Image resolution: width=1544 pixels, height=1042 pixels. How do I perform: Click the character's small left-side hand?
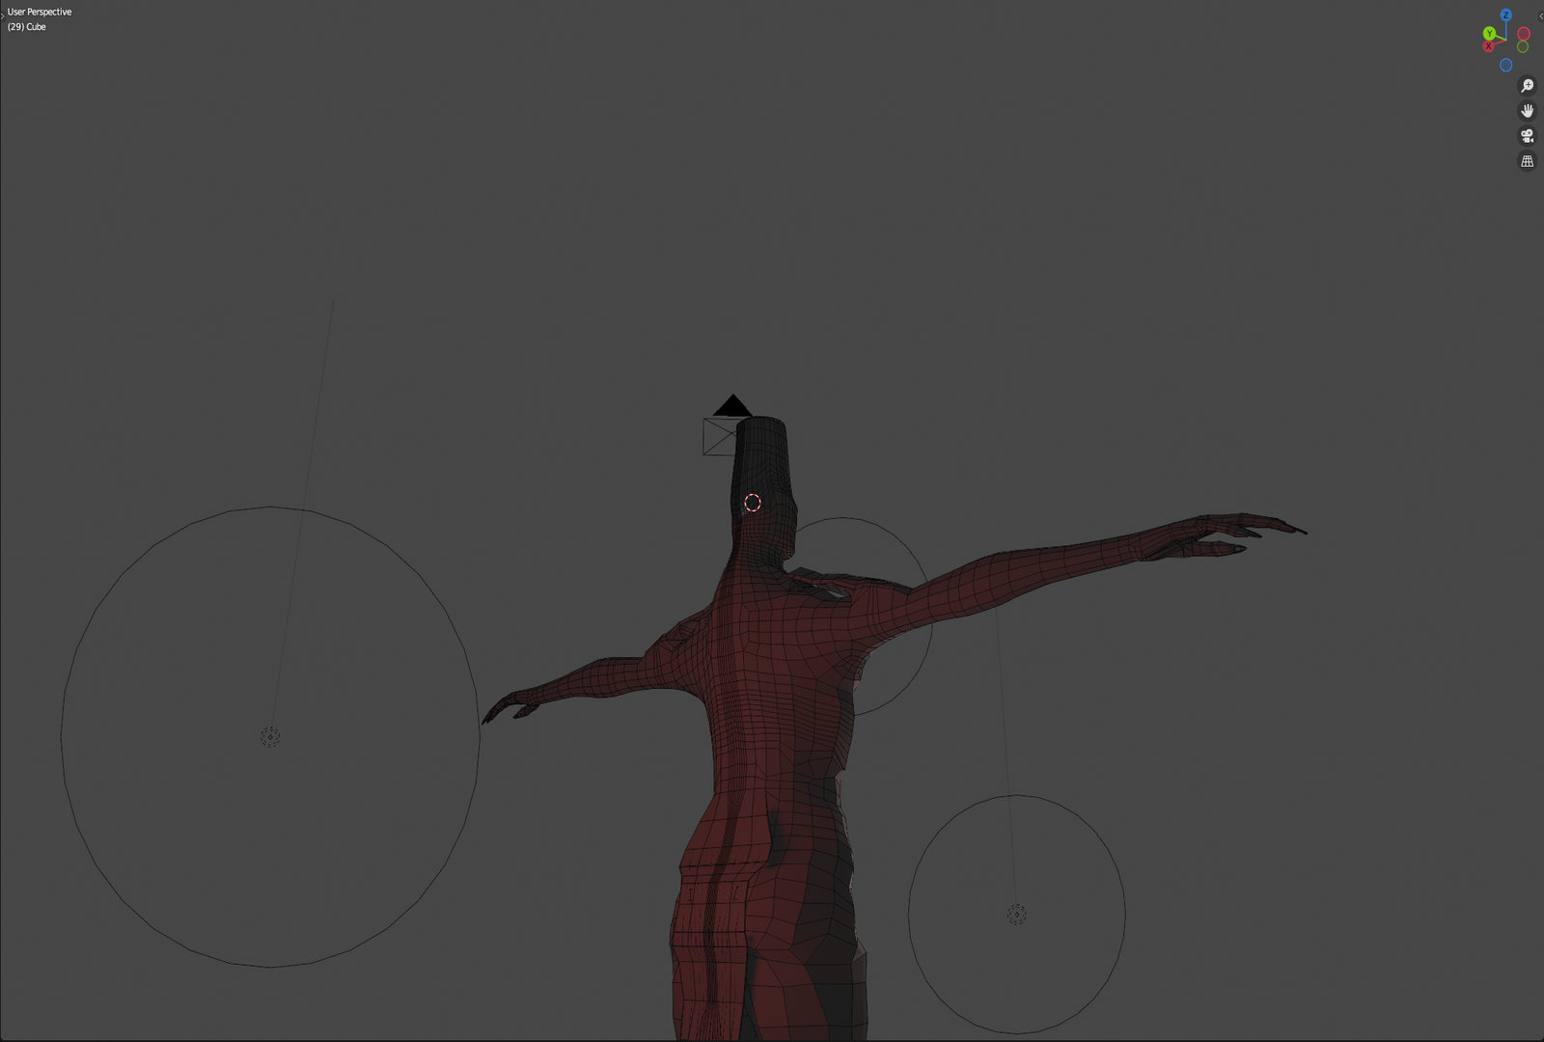[x=510, y=707]
